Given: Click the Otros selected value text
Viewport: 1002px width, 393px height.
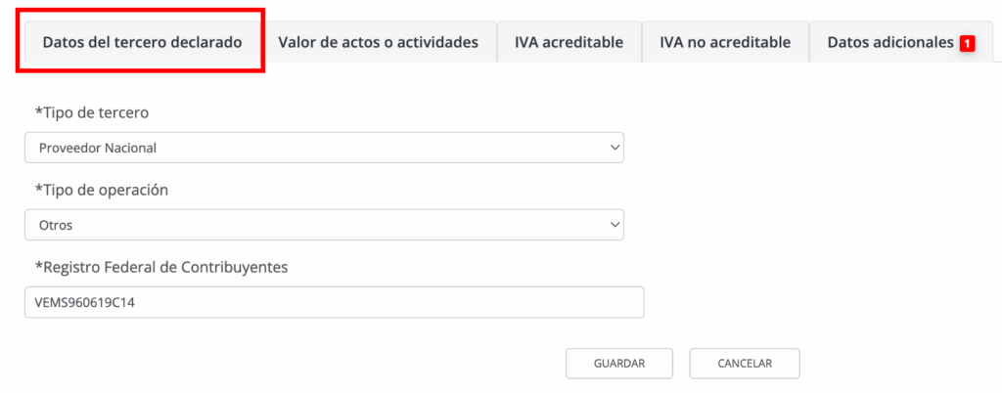Looking at the screenshot, I should coord(56,226).
